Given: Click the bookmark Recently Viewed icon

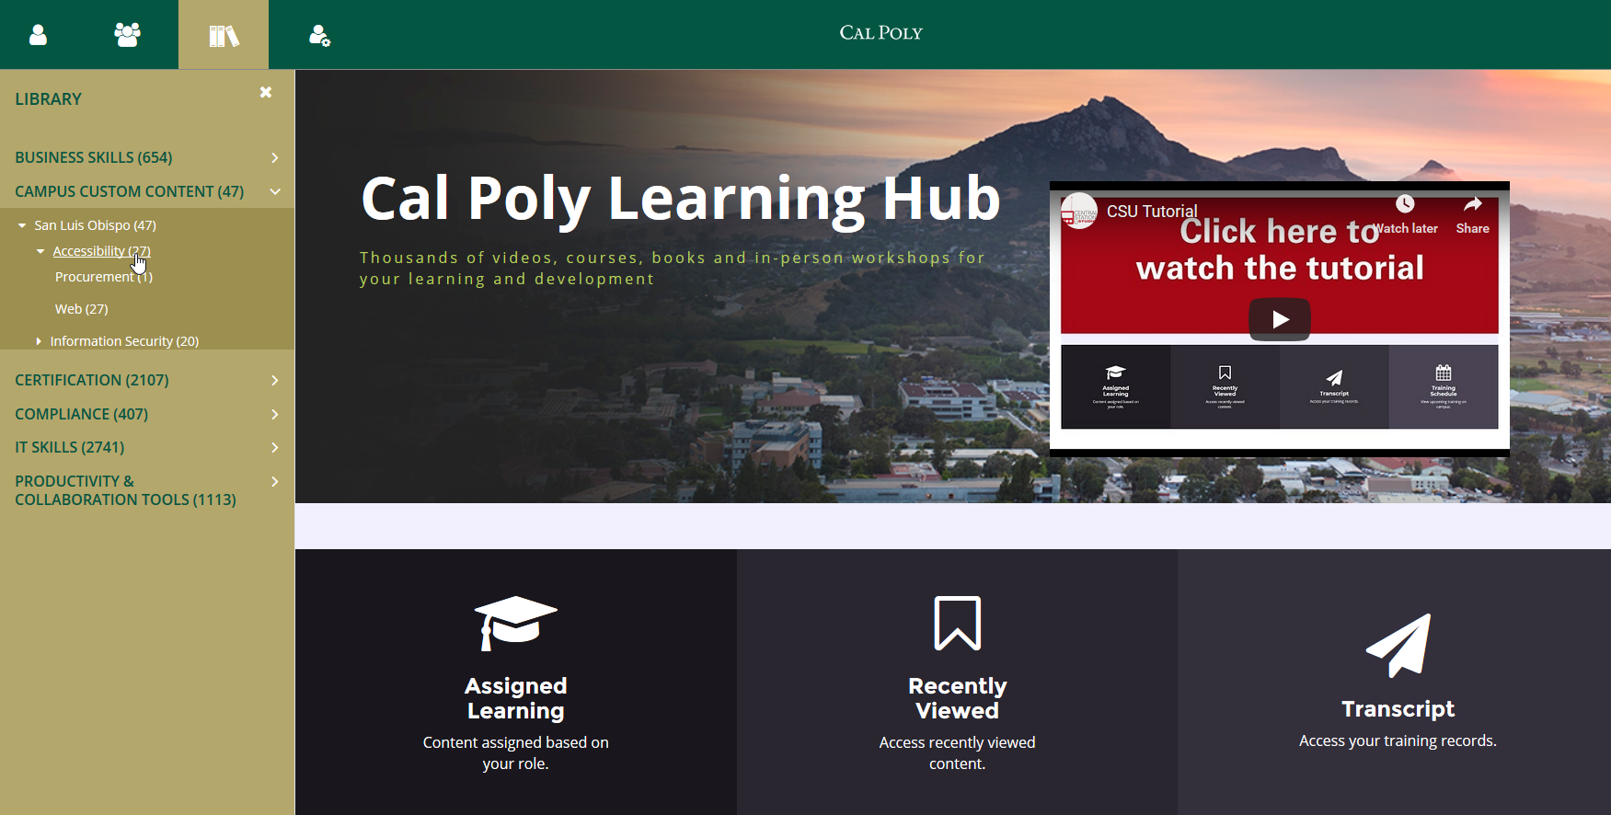Looking at the screenshot, I should 958,623.
